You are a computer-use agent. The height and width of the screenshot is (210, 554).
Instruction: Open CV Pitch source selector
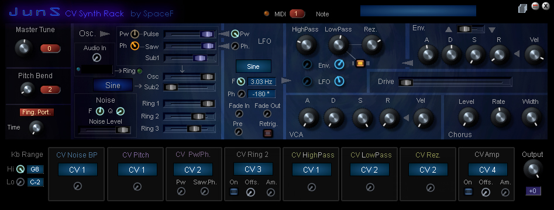point(137,170)
